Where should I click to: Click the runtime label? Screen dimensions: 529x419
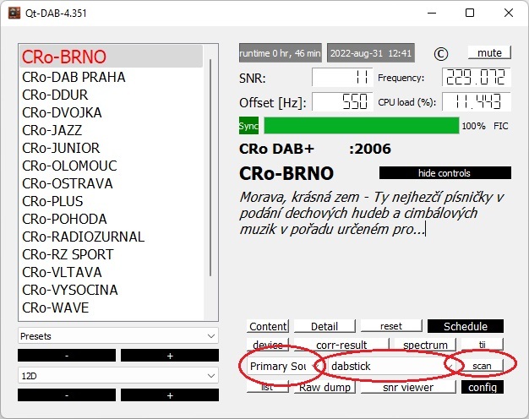pos(281,53)
